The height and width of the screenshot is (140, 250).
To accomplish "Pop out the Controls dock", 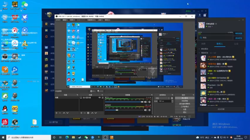I will [x=193, y=95].
